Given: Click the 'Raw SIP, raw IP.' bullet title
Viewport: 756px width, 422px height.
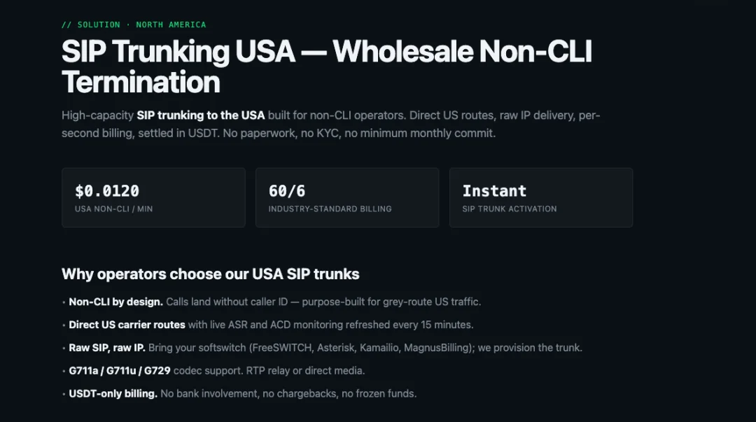Looking at the screenshot, I should 107,348.
